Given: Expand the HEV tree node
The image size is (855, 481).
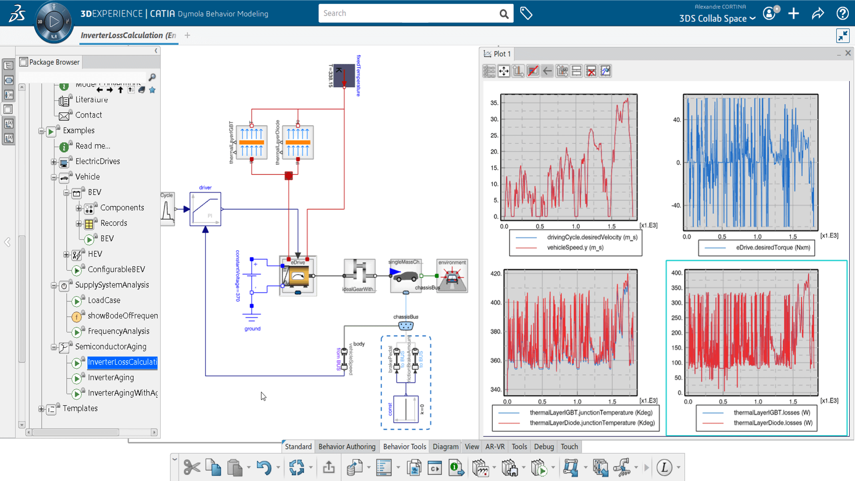Looking at the screenshot, I should coord(66,254).
